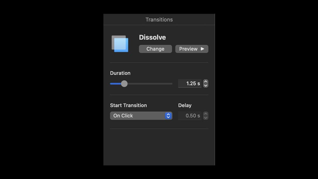Focus the 1.25 s duration field
This screenshot has width=318, height=179.
point(190,84)
